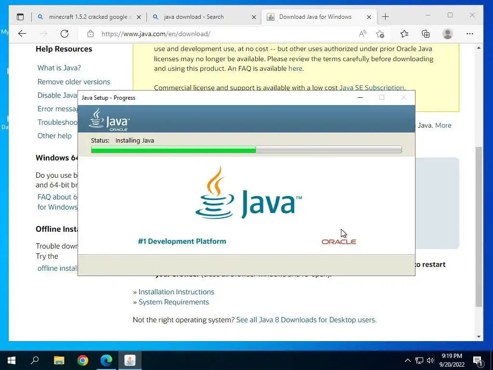The height and width of the screenshot is (370, 493).
Task: Open network status tray icon
Action: click(419, 360)
